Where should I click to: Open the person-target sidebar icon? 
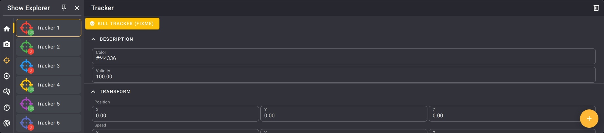pos(7,76)
